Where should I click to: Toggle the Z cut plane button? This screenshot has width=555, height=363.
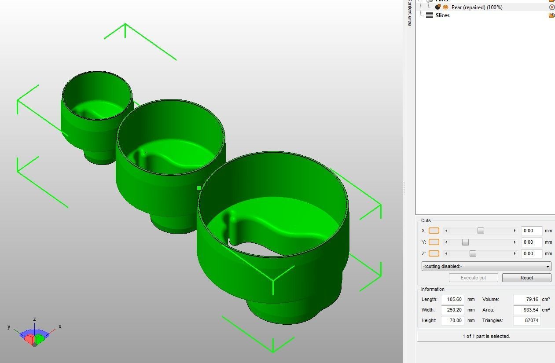pyautogui.click(x=434, y=253)
